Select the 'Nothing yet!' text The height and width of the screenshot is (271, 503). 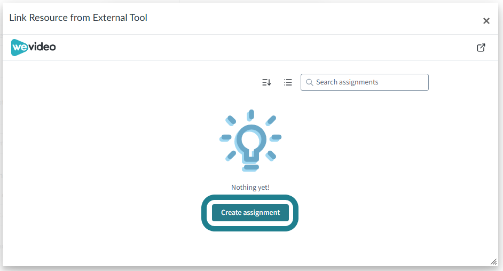pyautogui.click(x=250, y=187)
